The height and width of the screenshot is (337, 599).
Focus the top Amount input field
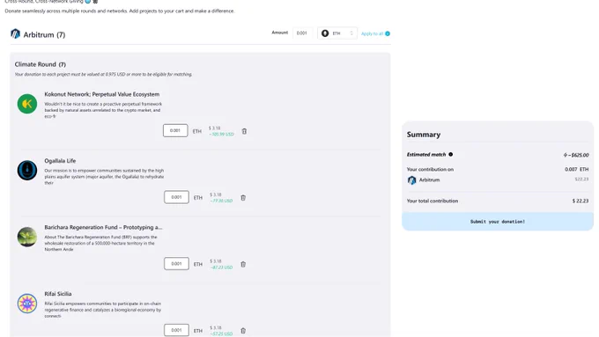[x=302, y=33]
